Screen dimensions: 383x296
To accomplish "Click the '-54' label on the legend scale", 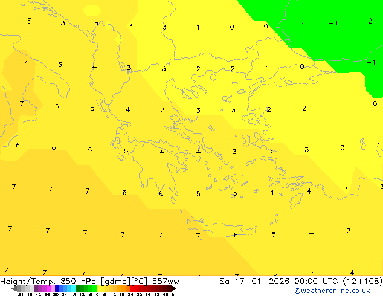I will click(19, 294).
